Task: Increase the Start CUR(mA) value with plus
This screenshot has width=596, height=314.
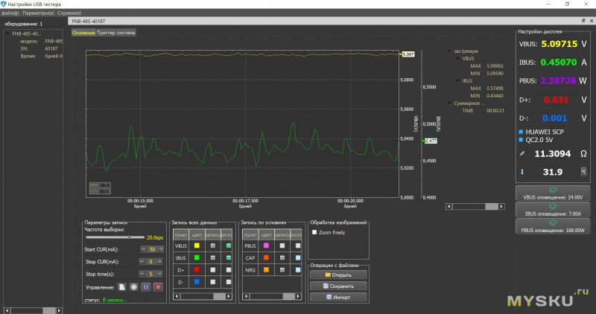Action: pos(160,249)
